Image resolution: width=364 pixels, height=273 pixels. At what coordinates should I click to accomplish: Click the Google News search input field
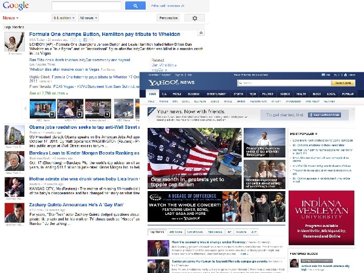tap(86, 6)
